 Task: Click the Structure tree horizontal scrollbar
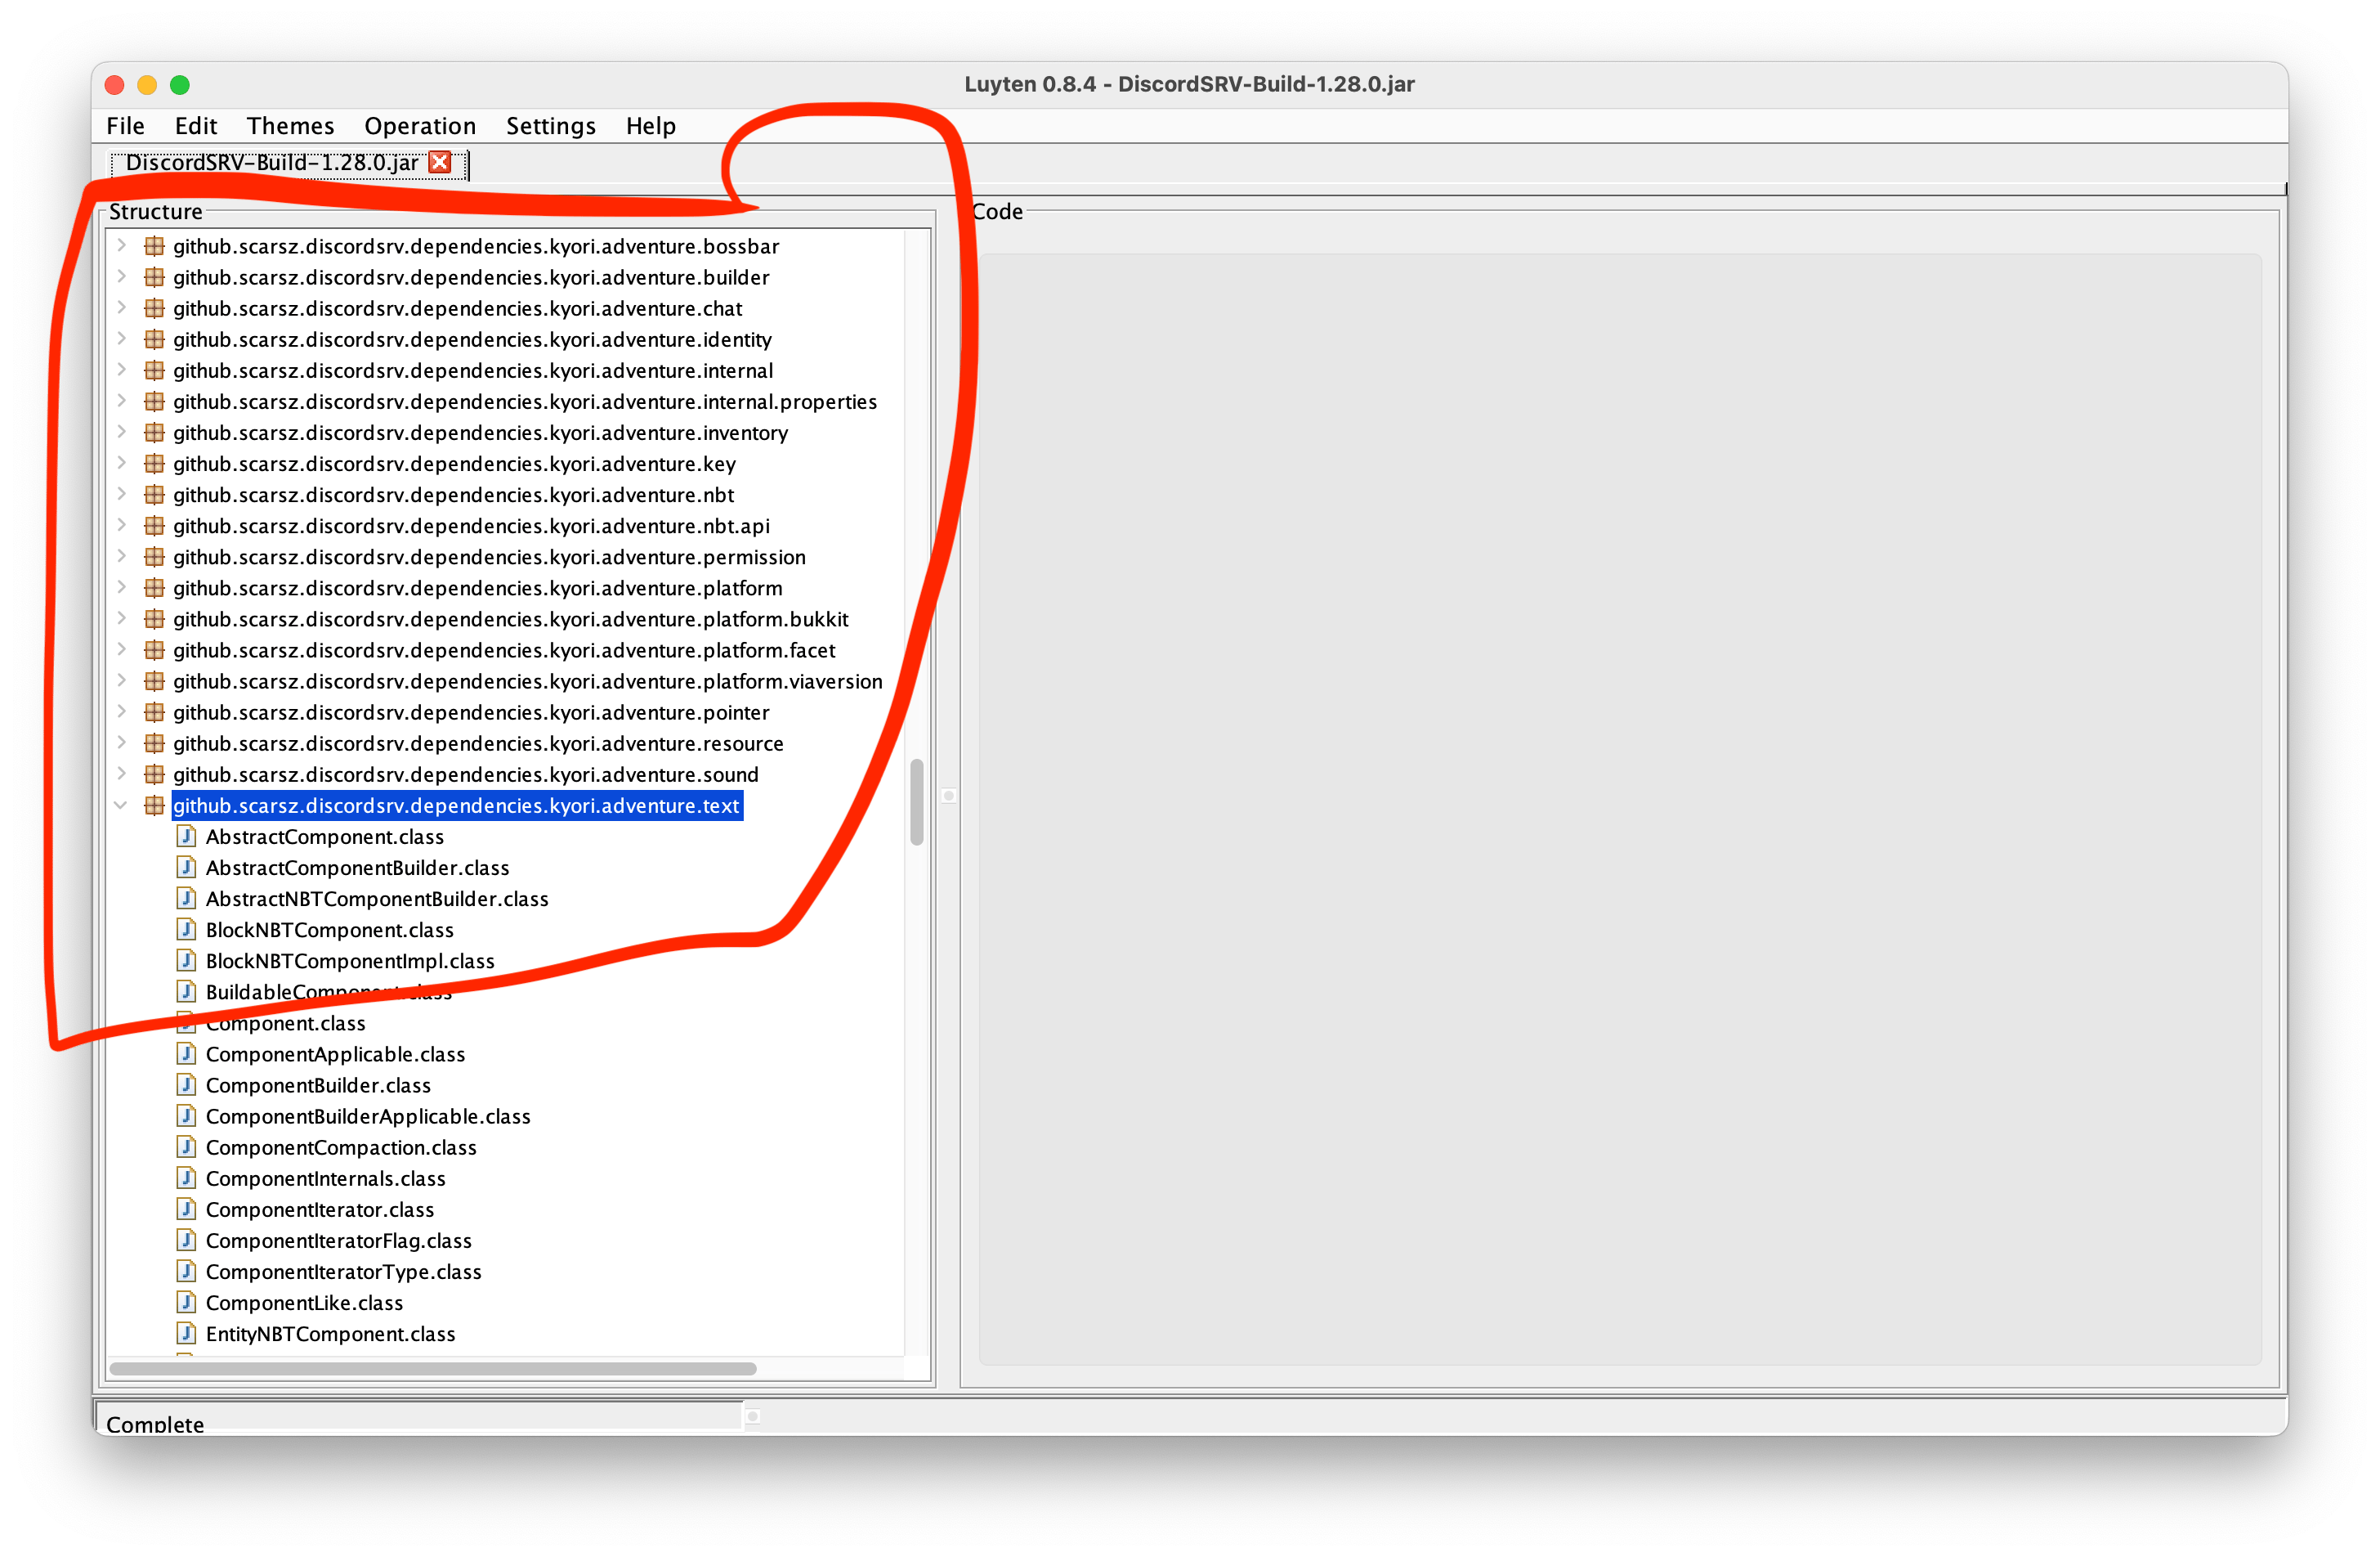(432, 1368)
